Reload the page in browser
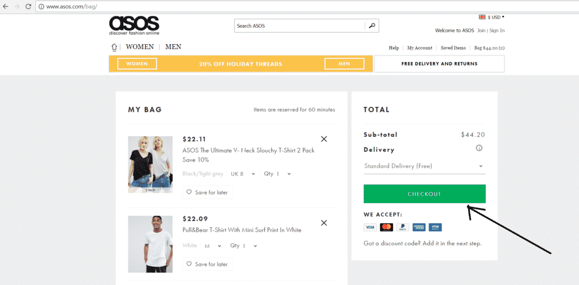 tap(28, 6)
